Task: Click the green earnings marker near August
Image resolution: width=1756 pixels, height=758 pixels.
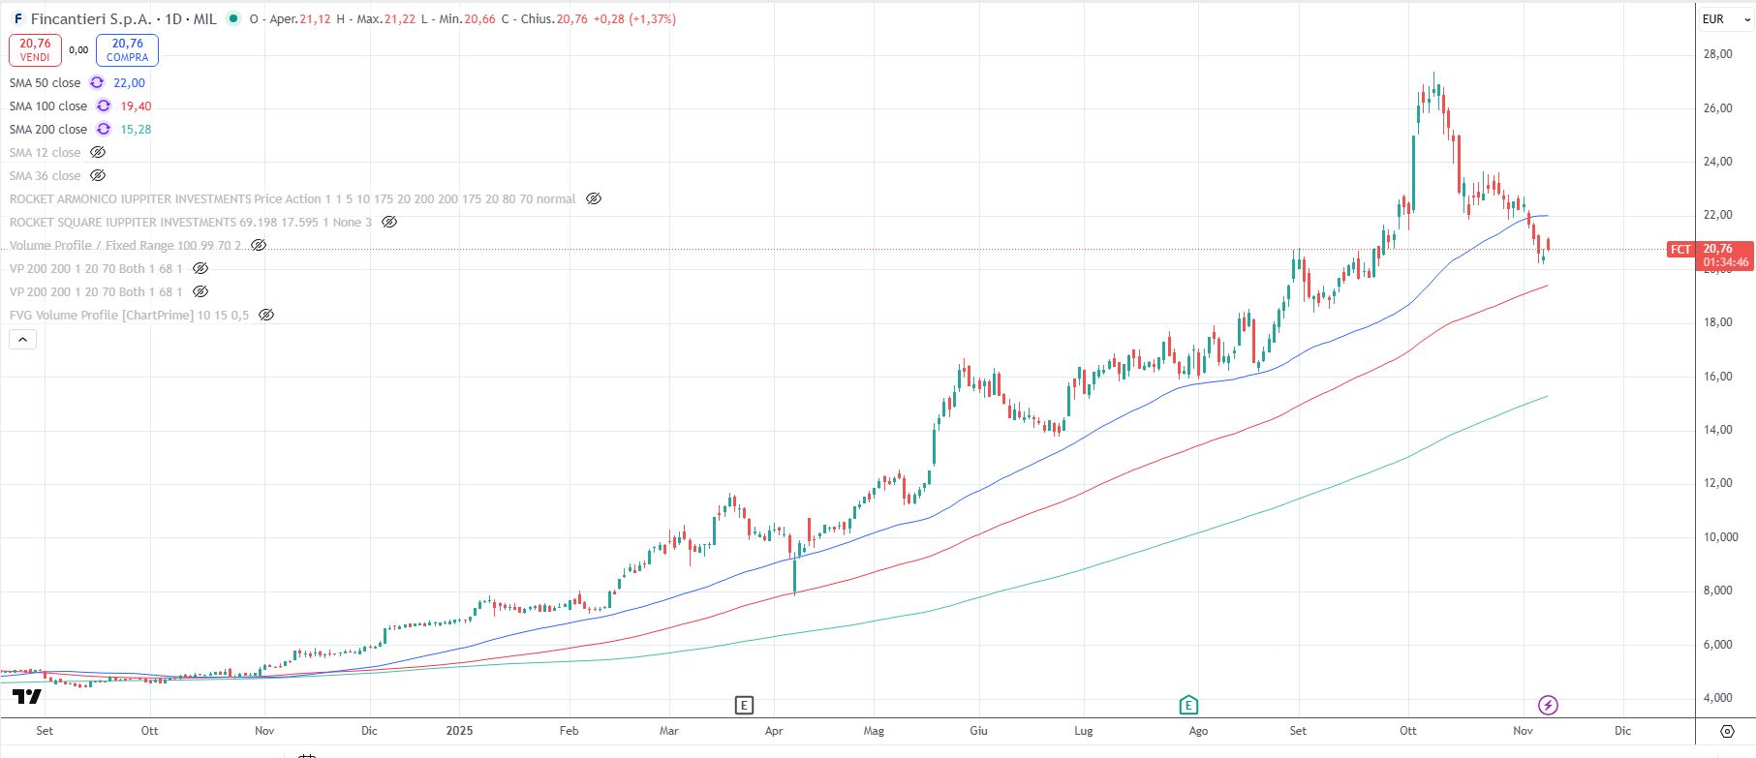Action: click(1188, 705)
